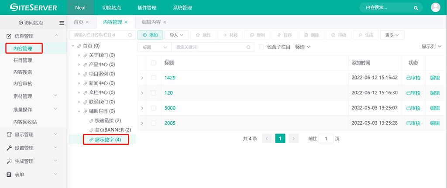Click the search icon in column filter box

tap(130, 35)
